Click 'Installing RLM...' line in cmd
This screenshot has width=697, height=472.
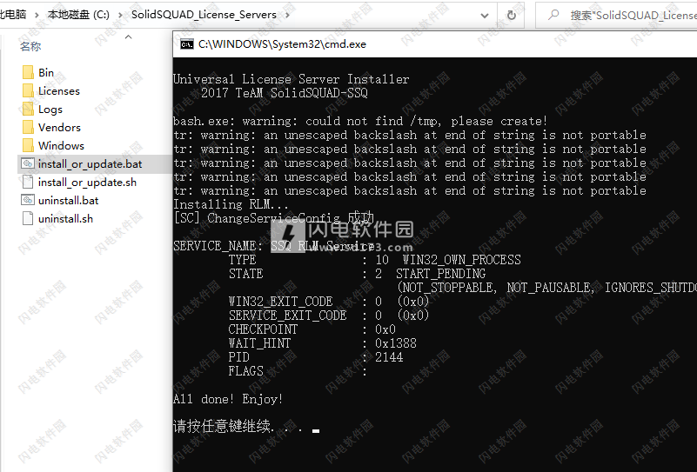231,204
